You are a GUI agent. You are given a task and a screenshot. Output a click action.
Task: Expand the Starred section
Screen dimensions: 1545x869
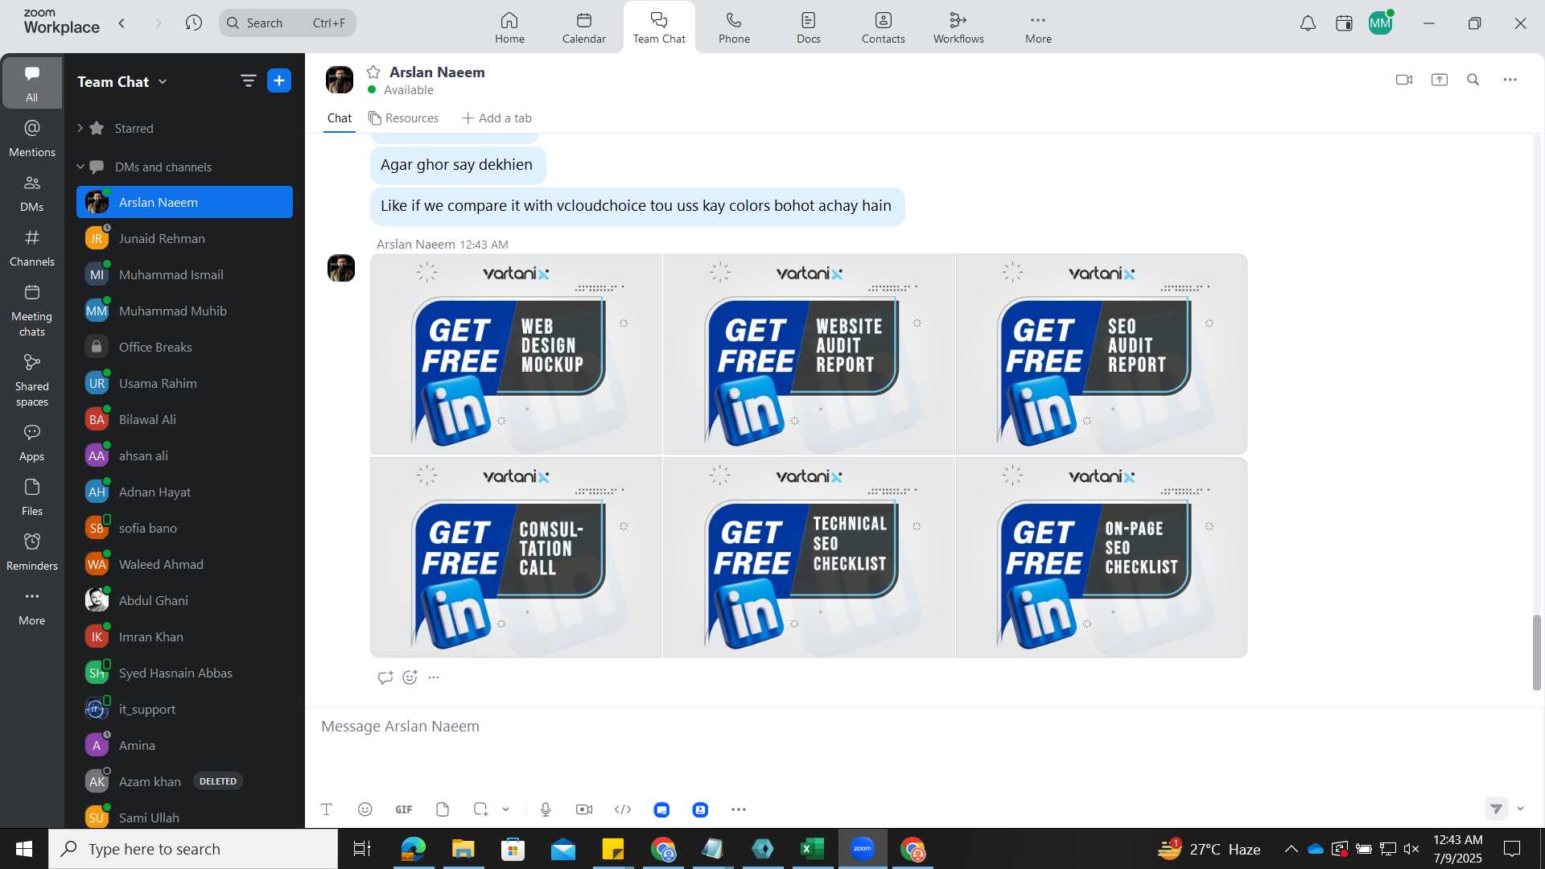80,128
